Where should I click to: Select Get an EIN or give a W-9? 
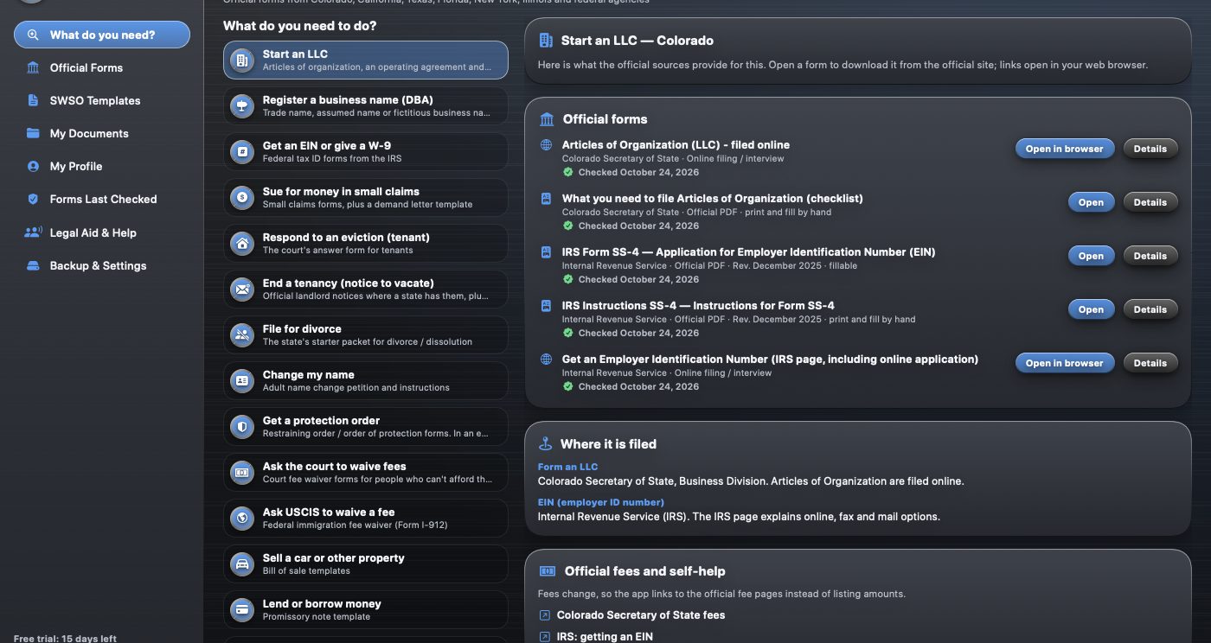[365, 152]
